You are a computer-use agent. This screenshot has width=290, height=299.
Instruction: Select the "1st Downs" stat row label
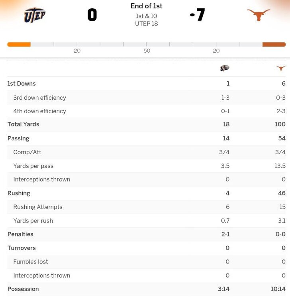click(x=22, y=84)
